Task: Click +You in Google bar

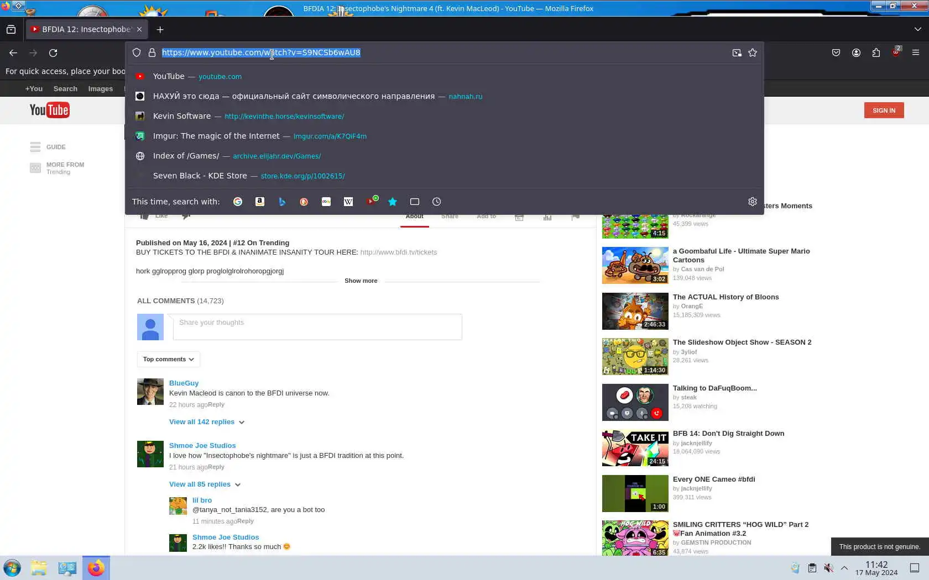Action: coord(34,89)
